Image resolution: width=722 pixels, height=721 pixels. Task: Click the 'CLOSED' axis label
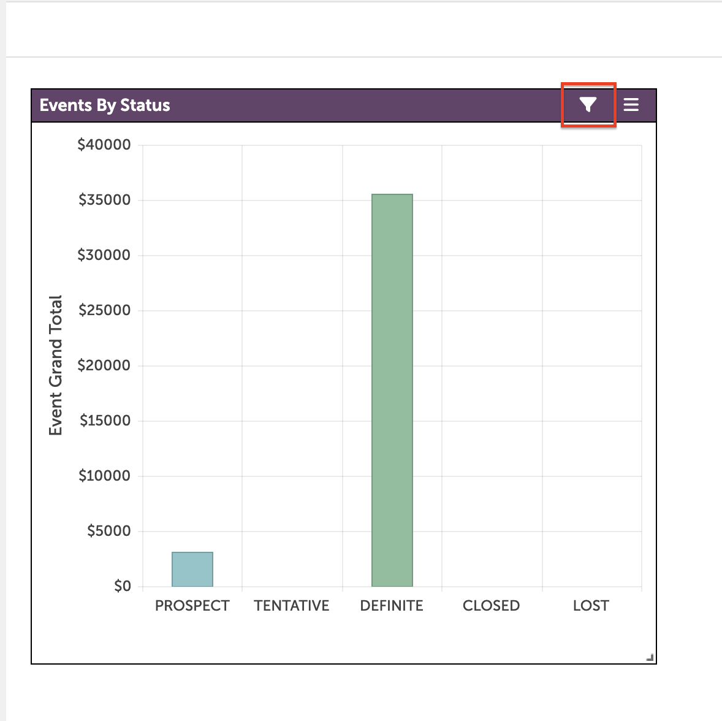[x=492, y=605]
